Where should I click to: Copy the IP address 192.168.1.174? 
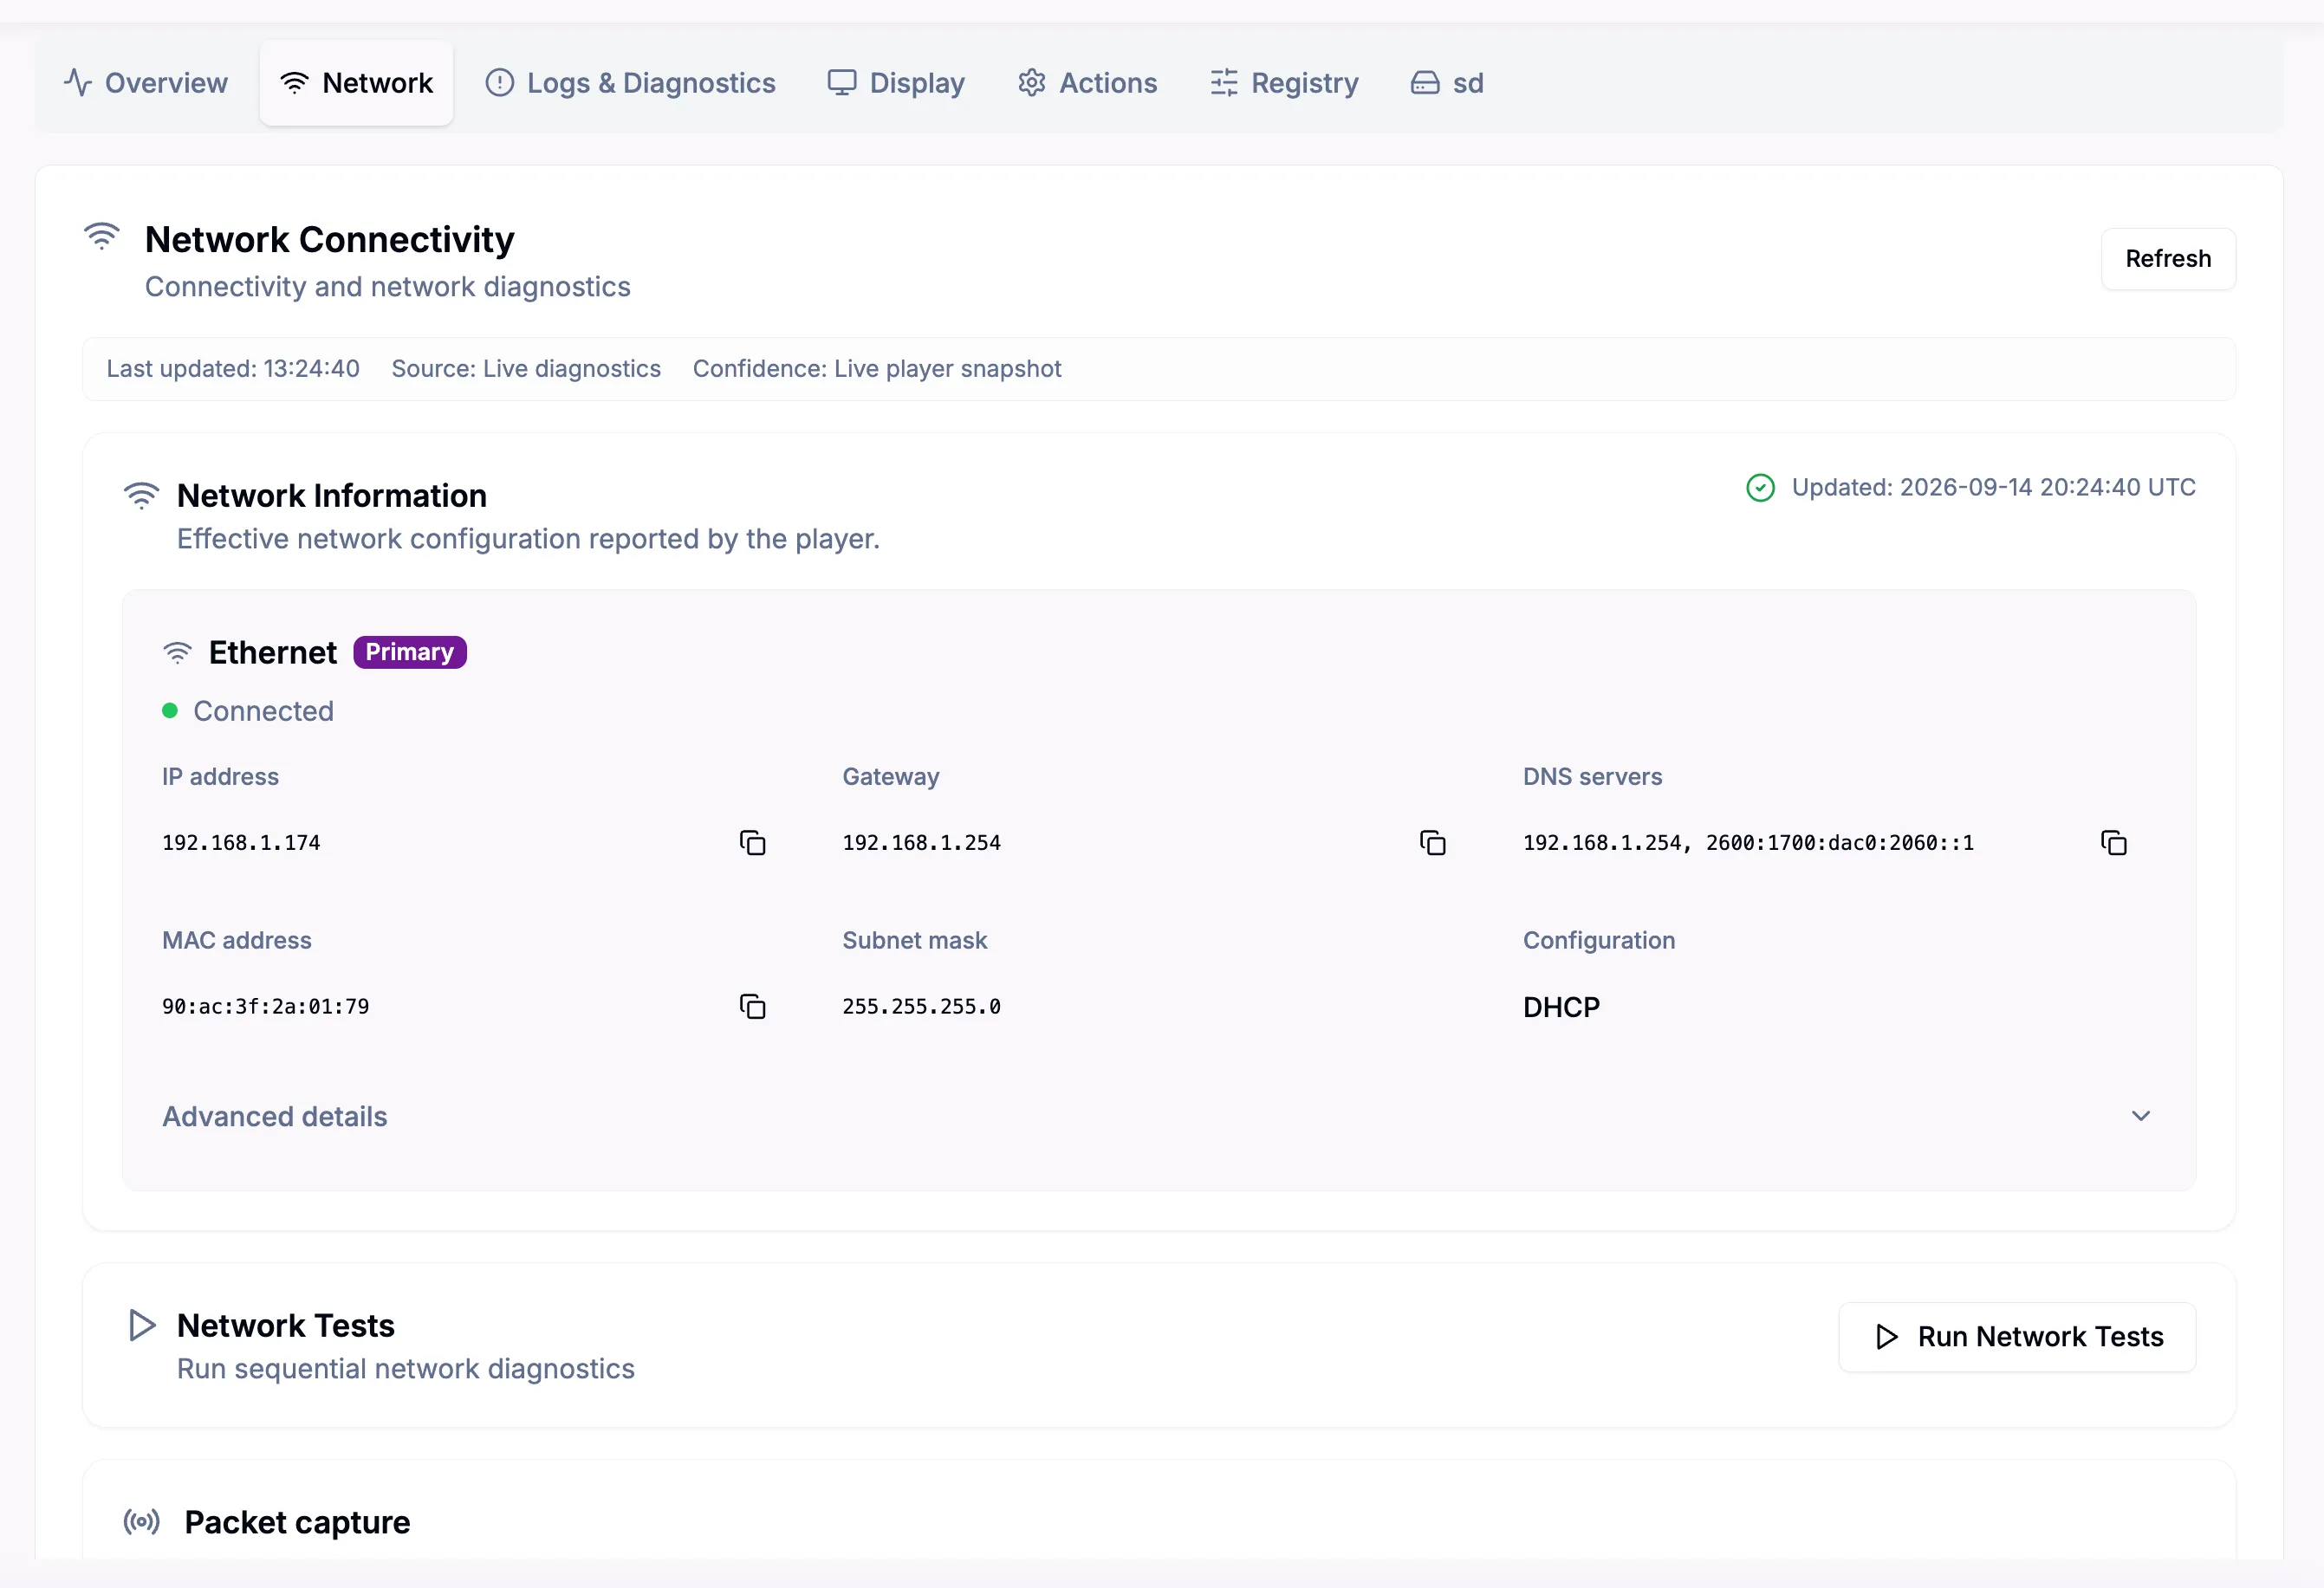[752, 843]
